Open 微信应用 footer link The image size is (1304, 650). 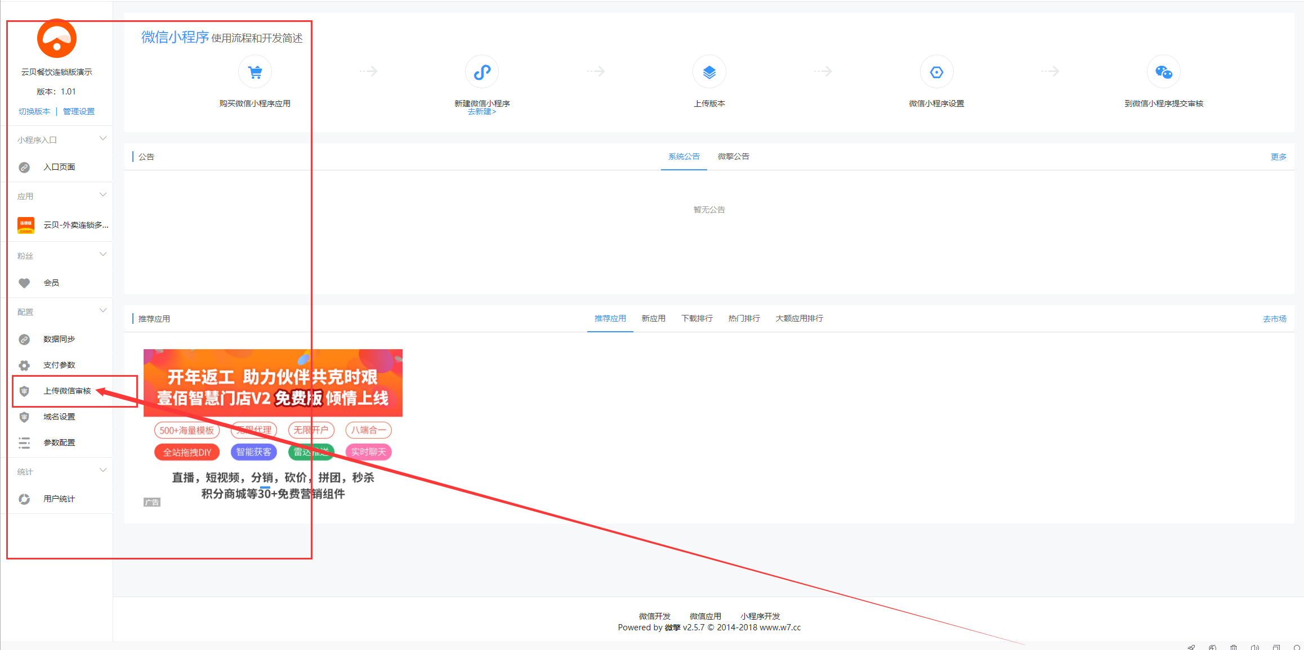point(705,616)
